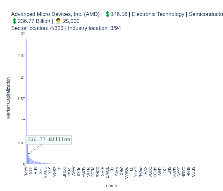This screenshot has width=223, height=191.
Task: Click the 0.5T y-axis tick
Action: (x=21, y=143)
